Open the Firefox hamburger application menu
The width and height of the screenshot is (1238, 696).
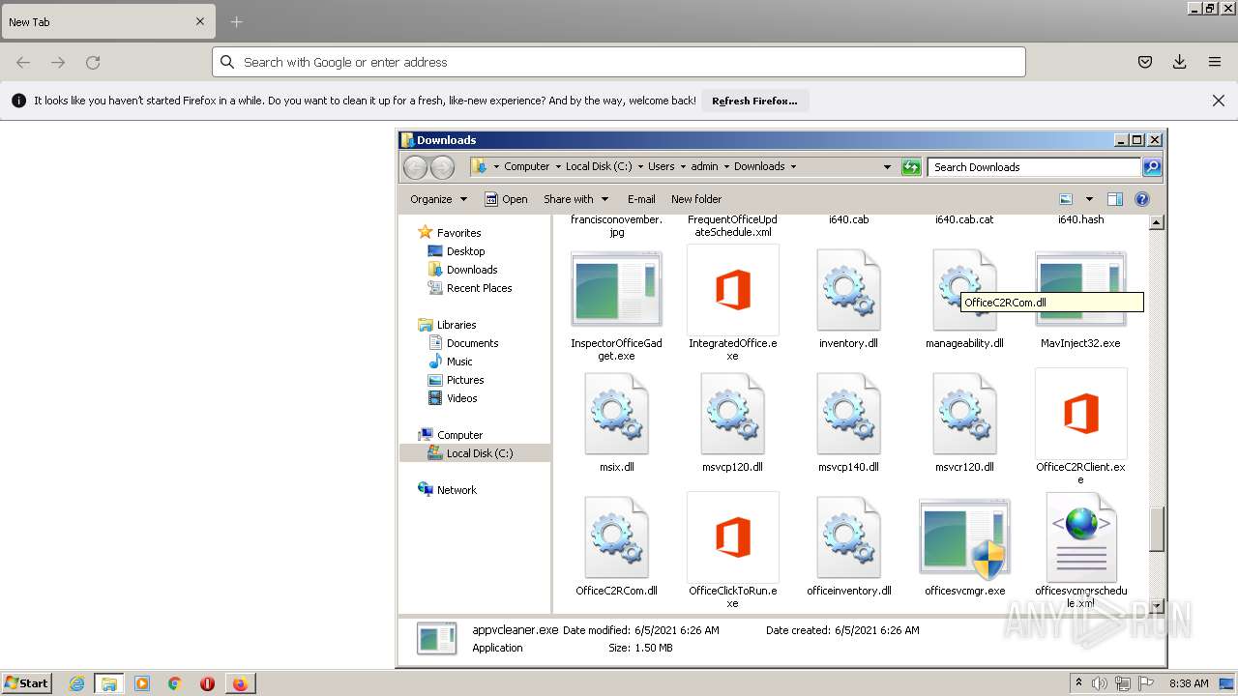pyautogui.click(x=1215, y=62)
